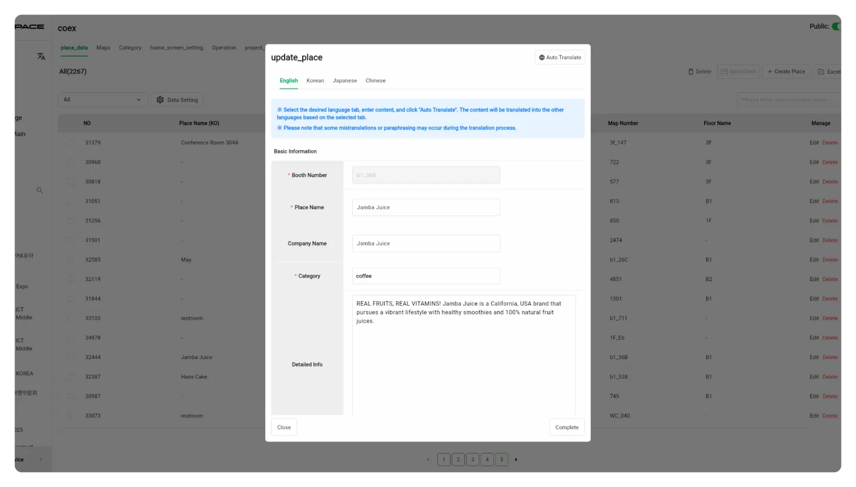
Task: Click the NO column header
Action: pyautogui.click(x=87, y=123)
